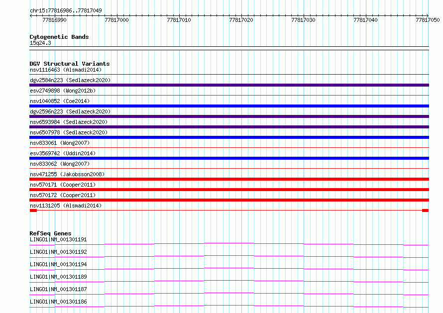Select the 15q24.3 band label
Screen dimensions: 443x313
coord(40,43)
